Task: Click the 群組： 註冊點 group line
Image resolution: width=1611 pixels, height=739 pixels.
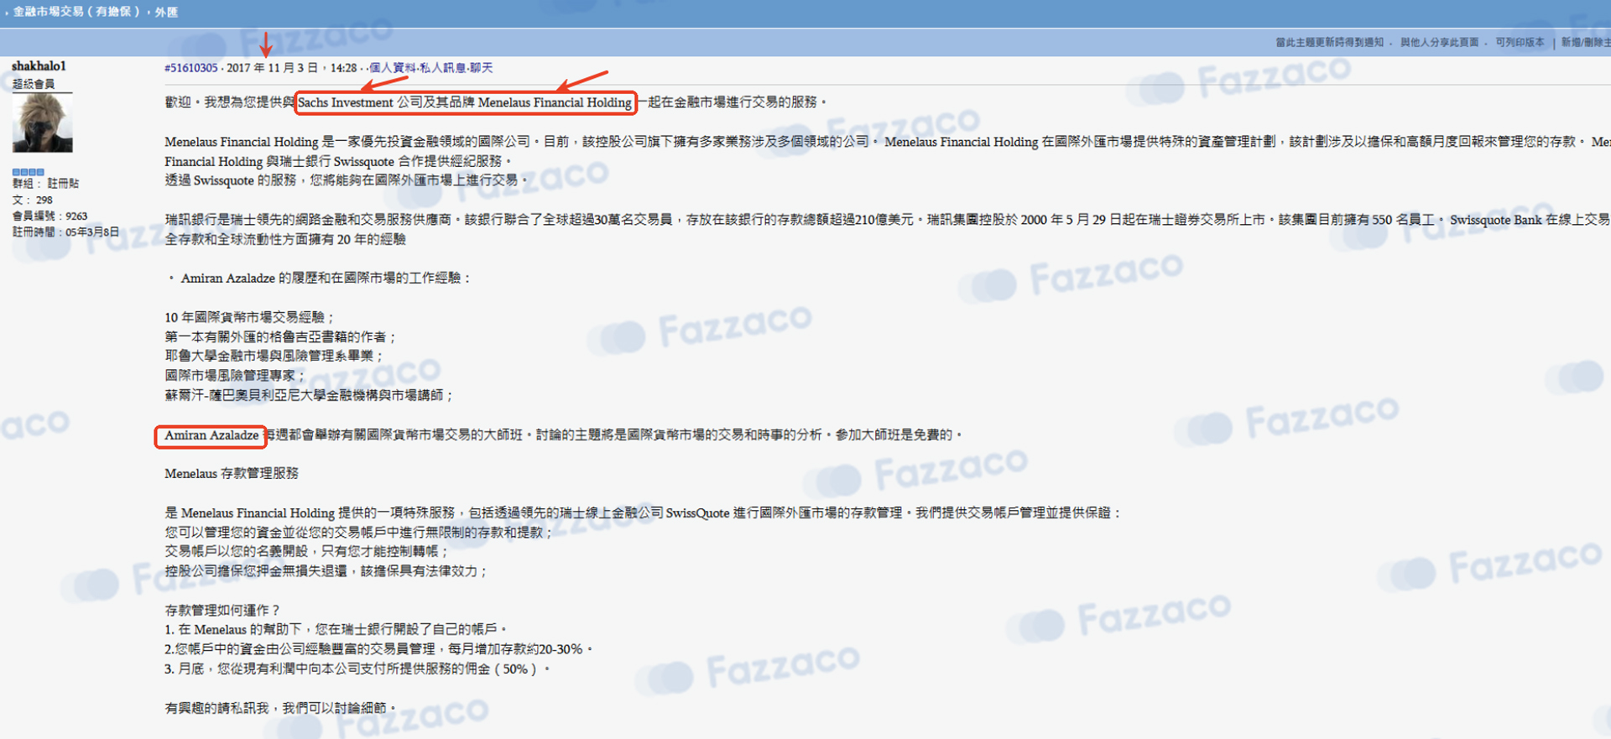Action: (45, 183)
